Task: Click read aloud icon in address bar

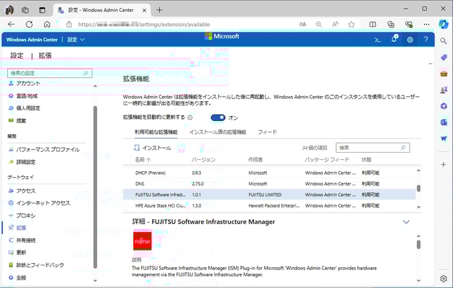Action: click(x=335, y=24)
